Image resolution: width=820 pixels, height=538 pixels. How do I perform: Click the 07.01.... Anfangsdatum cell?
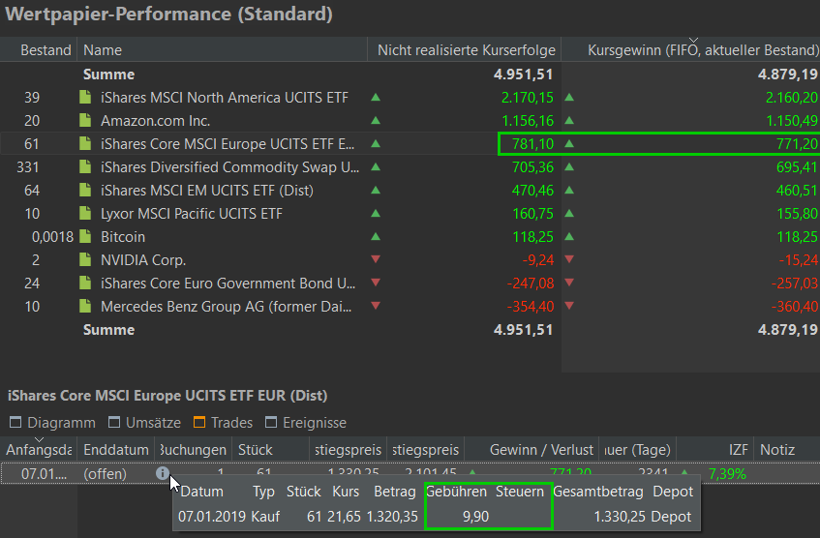click(44, 474)
